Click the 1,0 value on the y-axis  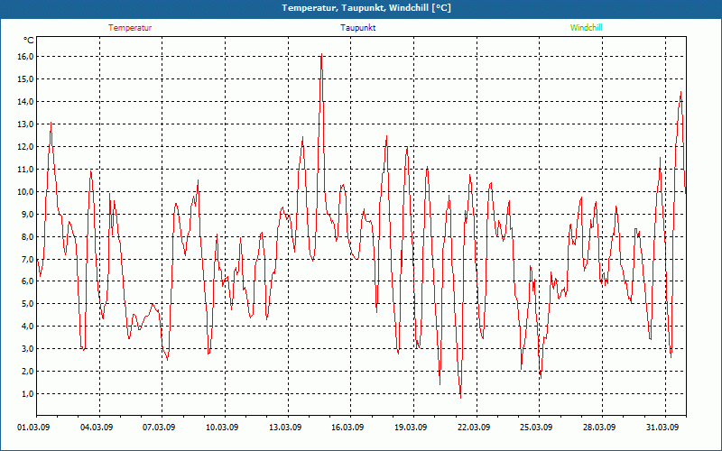click(28, 394)
